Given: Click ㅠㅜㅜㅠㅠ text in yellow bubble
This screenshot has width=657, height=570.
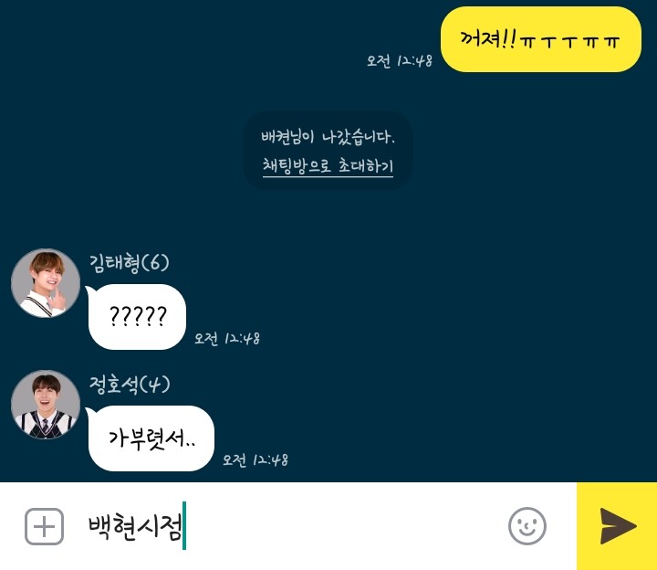Looking at the screenshot, I should 569,41.
